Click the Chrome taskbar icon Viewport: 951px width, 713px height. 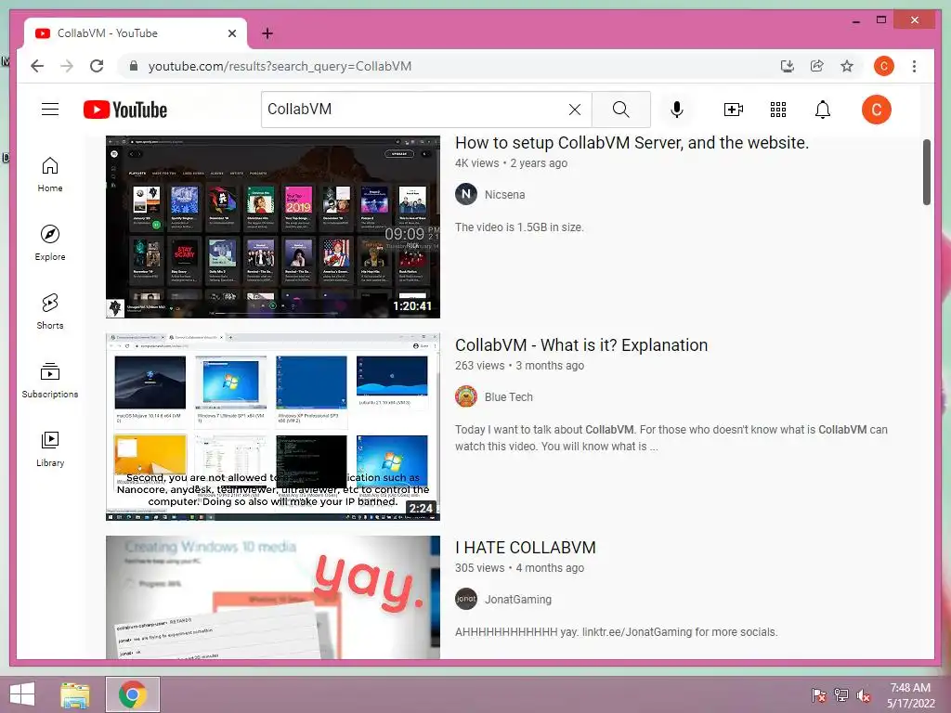pyautogui.click(x=133, y=694)
